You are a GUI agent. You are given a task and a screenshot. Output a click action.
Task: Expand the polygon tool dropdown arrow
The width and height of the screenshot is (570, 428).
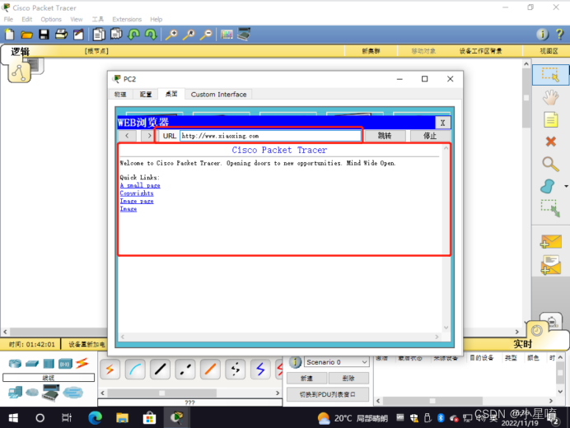(x=566, y=186)
